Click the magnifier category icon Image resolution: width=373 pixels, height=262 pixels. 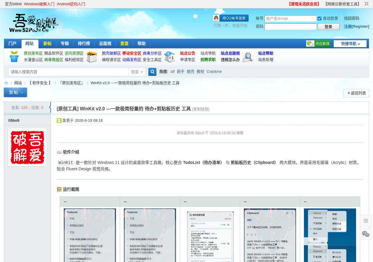tap(247, 57)
